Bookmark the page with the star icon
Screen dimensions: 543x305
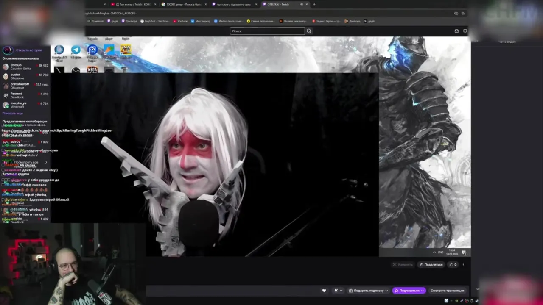[463, 13]
